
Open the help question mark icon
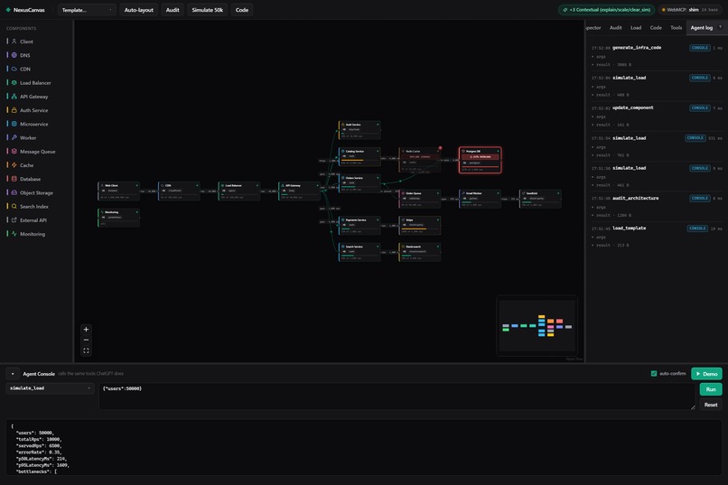tap(720, 27)
